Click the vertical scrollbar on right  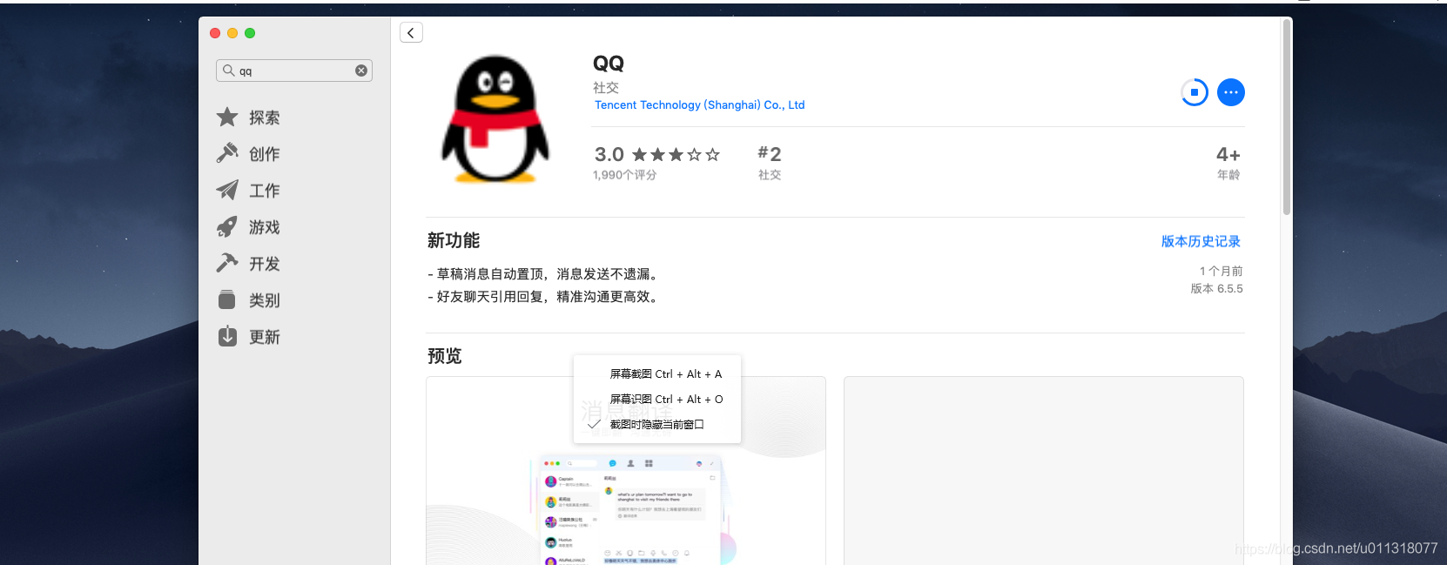coord(1286,118)
